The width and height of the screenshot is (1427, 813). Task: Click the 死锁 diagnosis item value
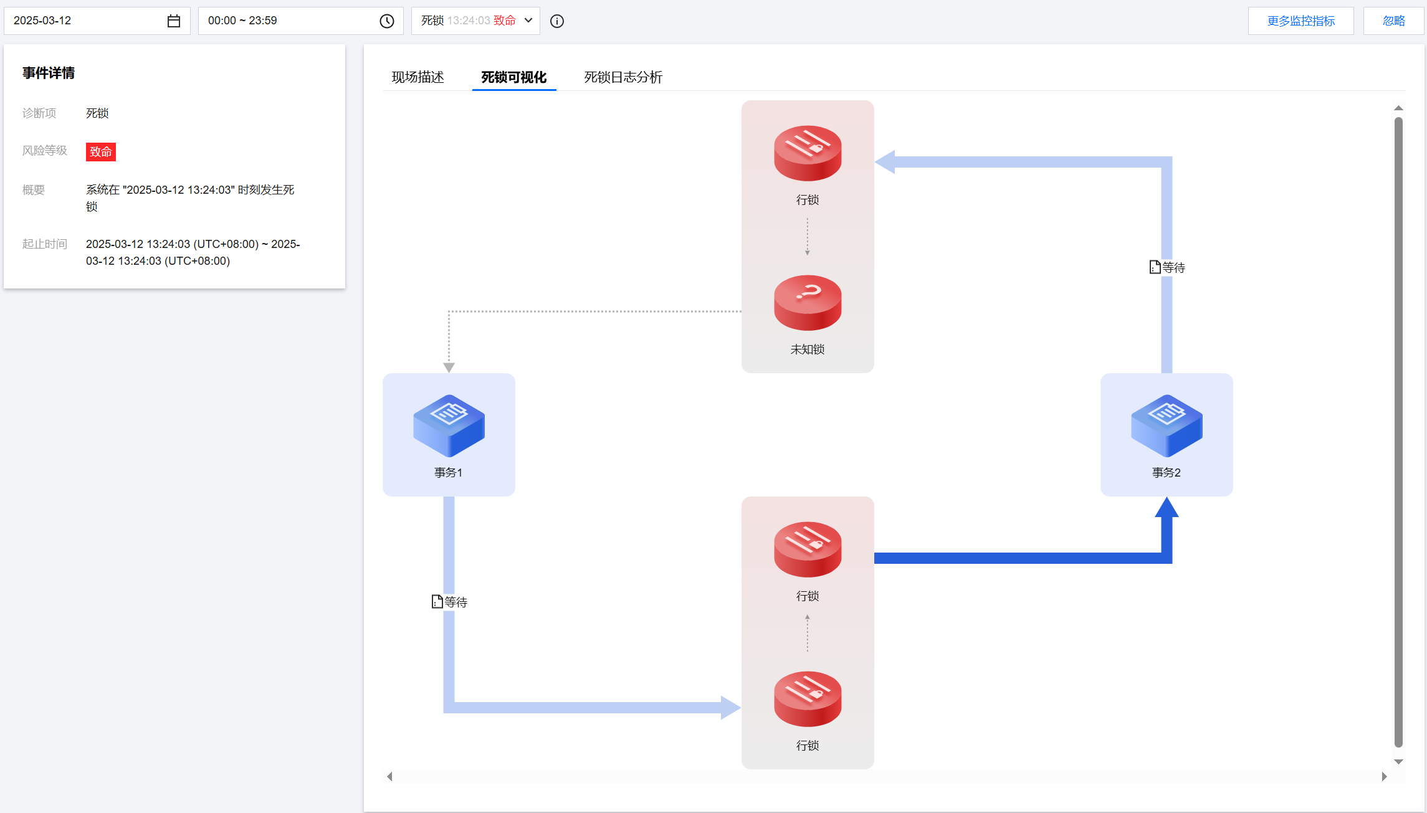click(x=97, y=113)
